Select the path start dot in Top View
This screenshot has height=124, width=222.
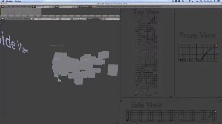coord(136,95)
